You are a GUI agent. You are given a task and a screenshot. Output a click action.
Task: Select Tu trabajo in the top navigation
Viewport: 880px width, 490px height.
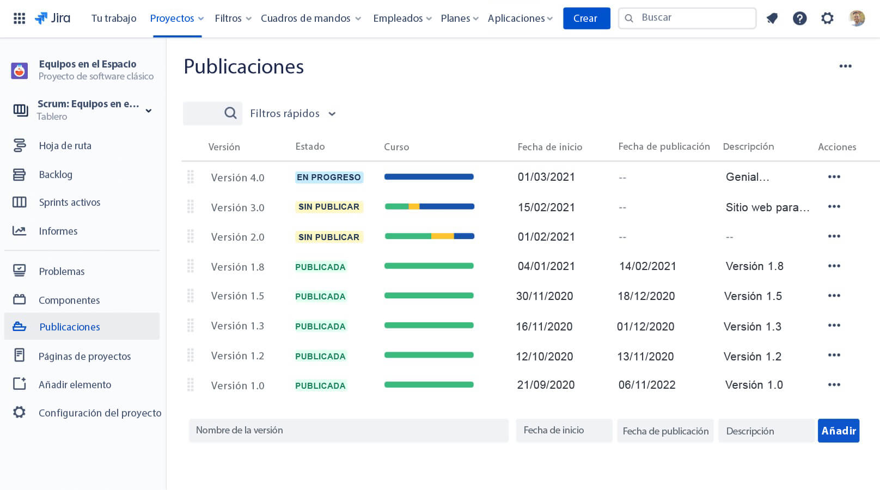(x=114, y=19)
